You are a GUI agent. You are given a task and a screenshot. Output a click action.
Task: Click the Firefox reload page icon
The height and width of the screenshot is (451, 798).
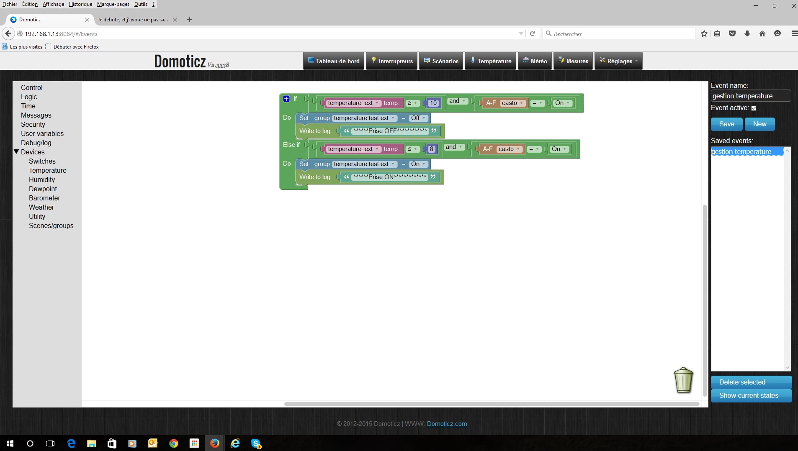[x=532, y=33]
